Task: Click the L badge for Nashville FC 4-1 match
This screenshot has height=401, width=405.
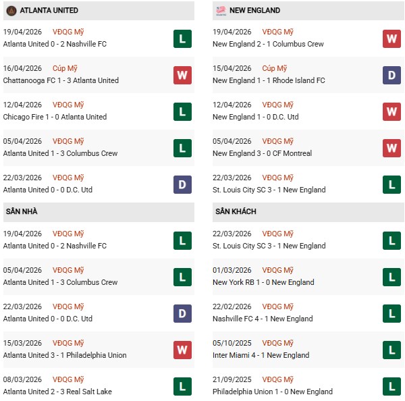Action: coord(392,313)
